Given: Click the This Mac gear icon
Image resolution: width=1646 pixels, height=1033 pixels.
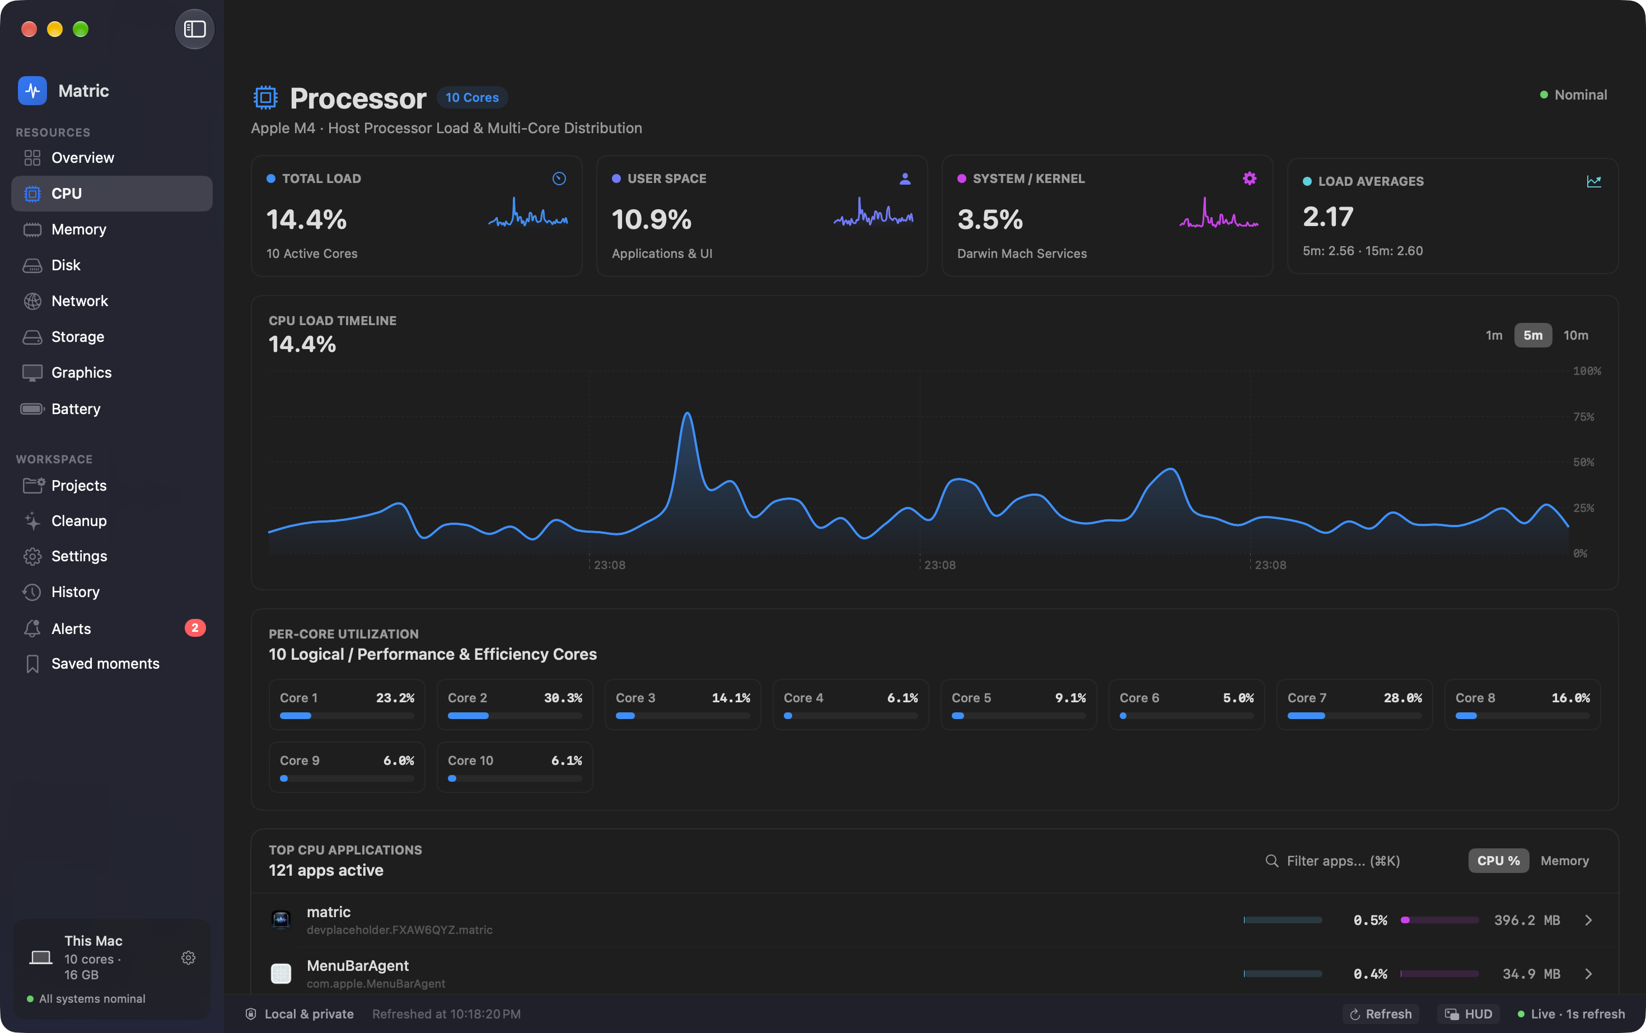Looking at the screenshot, I should click(189, 958).
